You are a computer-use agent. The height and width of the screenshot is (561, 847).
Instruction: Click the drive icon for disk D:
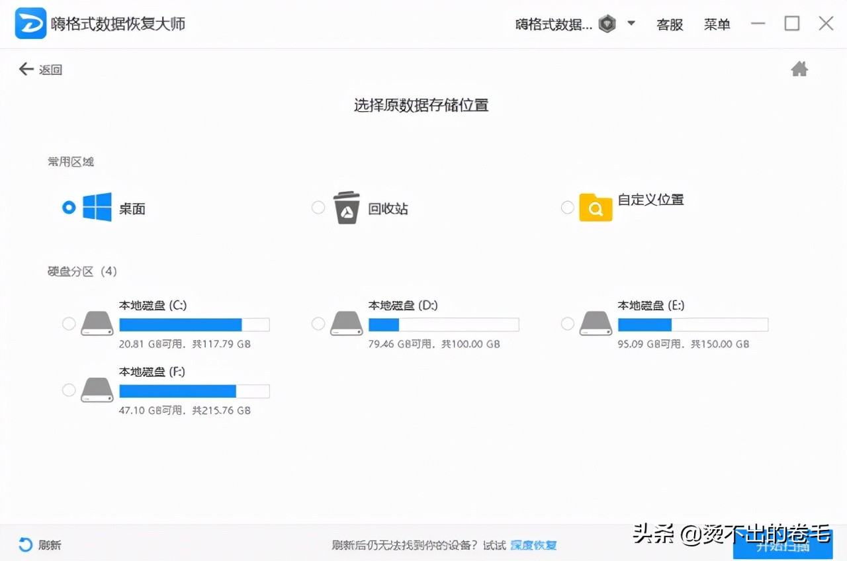tap(347, 324)
